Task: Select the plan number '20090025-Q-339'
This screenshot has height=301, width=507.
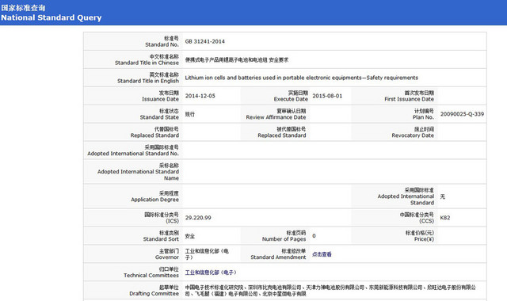Action: click(x=462, y=114)
